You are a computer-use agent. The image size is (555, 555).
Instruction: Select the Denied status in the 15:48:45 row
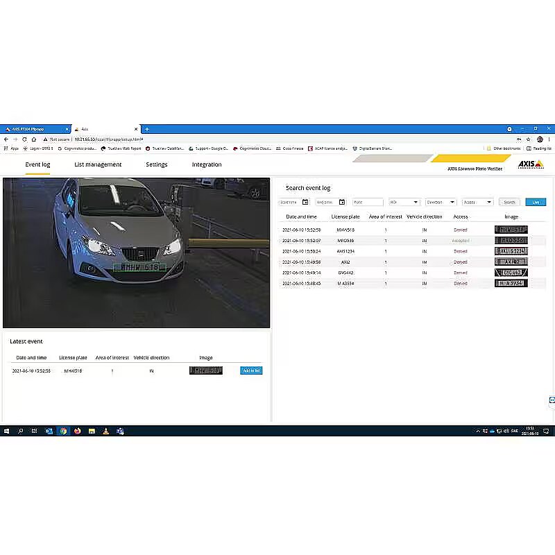(461, 284)
